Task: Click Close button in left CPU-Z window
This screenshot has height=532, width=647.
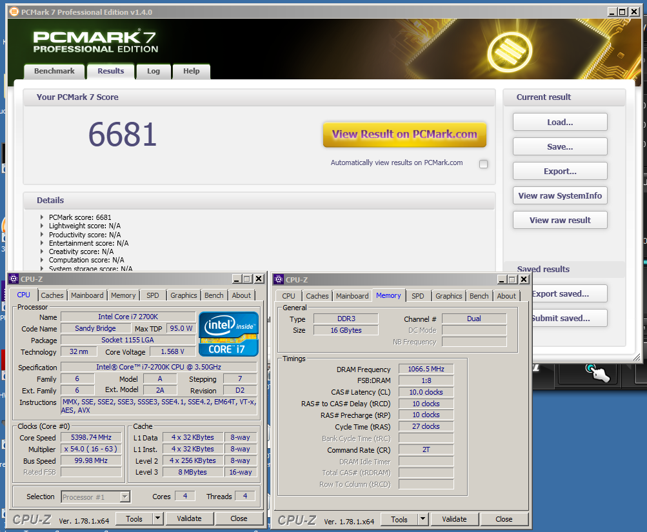Action: click(x=239, y=518)
